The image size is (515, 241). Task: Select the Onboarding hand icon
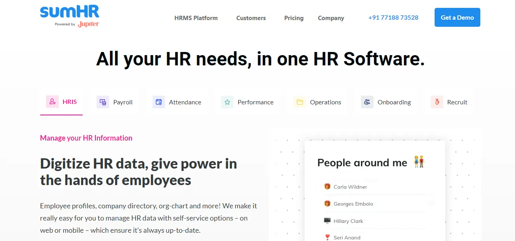tap(367, 102)
